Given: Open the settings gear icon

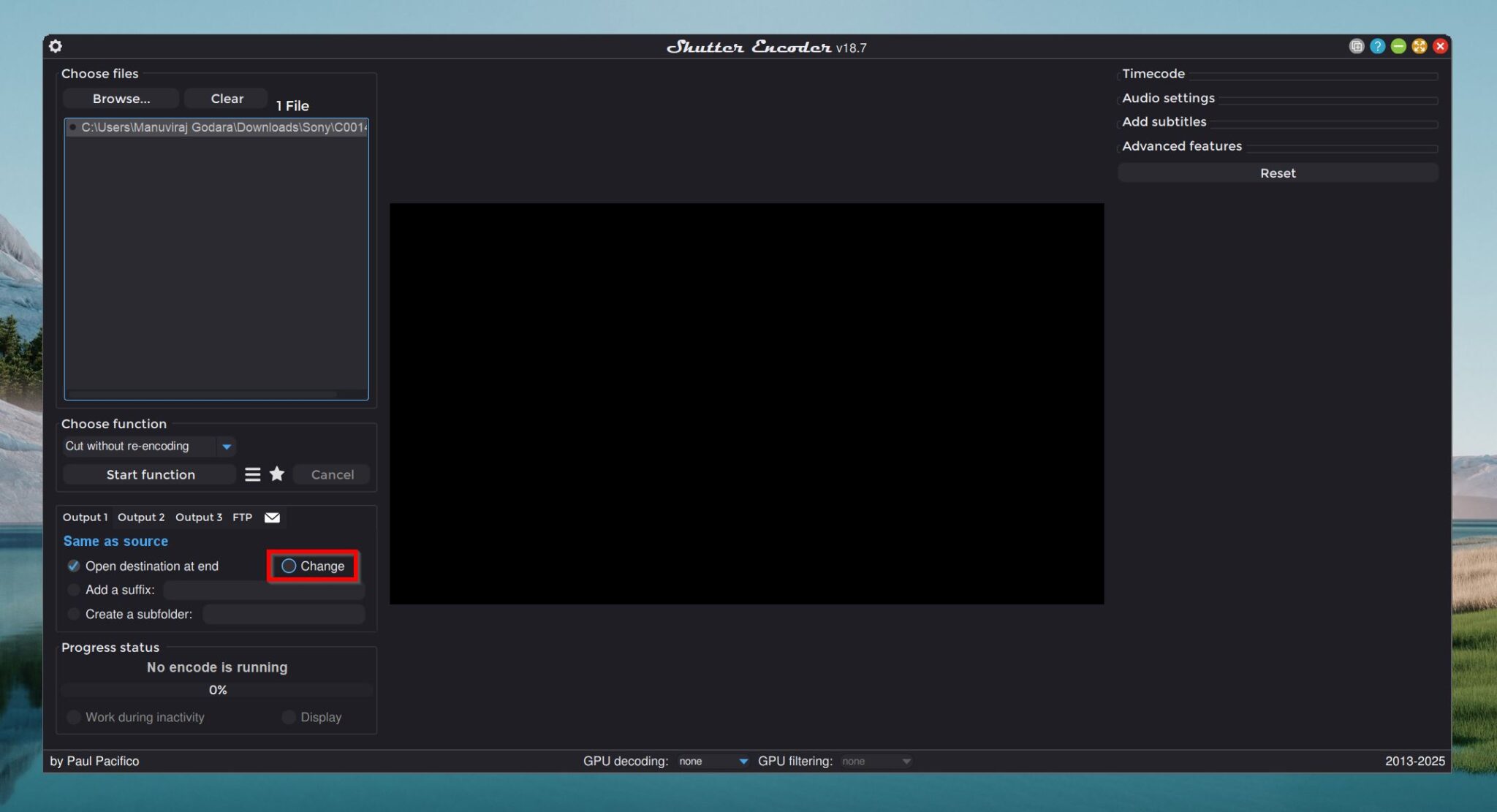Looking at the screenshot, I should pos(56,46).
